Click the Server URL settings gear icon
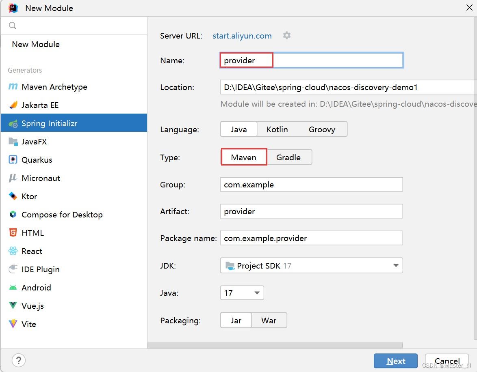The width and height of the screenshot is (477, 372). pos(287,36)
